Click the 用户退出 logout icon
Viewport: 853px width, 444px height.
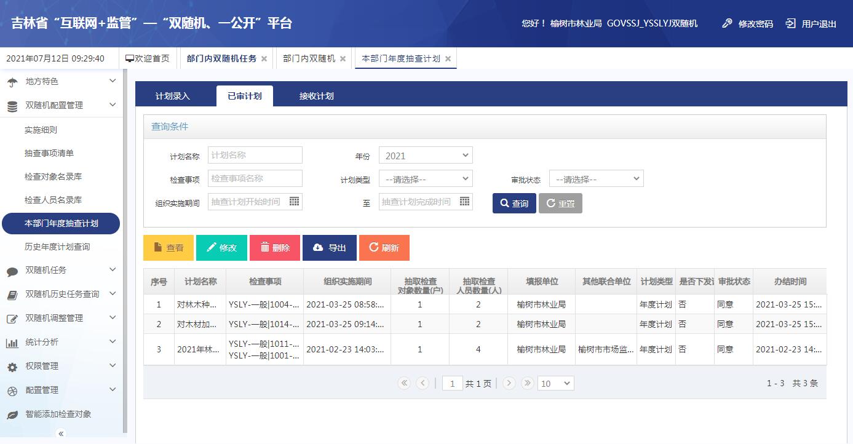pos(791,23)
